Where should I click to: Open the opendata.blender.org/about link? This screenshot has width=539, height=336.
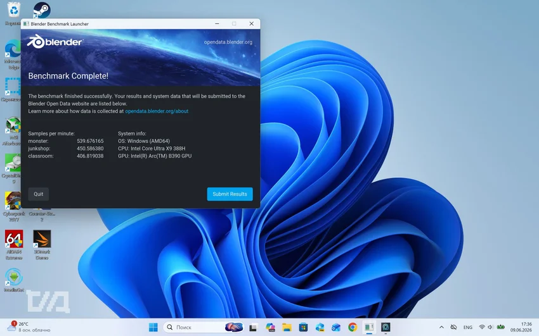click(157, 111)
